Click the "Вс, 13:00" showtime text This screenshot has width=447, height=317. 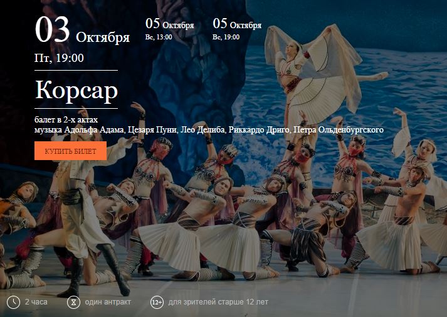(159, 37)
